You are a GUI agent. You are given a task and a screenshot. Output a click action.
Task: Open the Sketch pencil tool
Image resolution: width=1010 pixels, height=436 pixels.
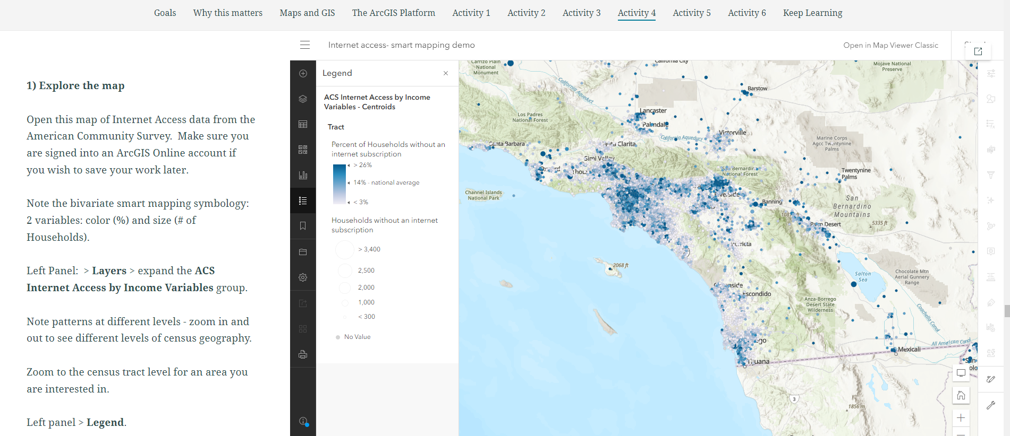(991, 379)
